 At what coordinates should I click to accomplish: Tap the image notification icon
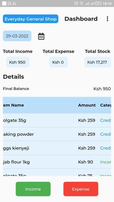pyautogui.click(x=9, y=3)
